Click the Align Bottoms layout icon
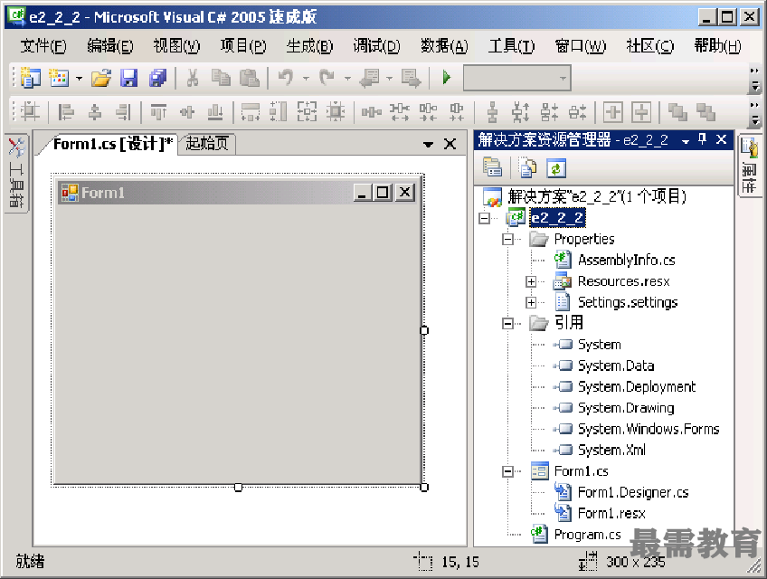 [x=215, y=111]
